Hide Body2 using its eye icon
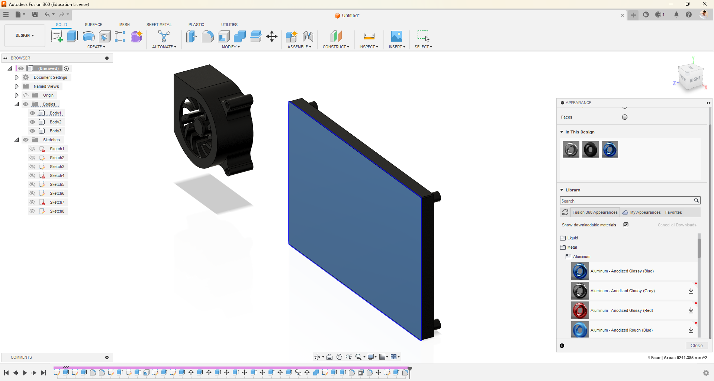Image resolution: width=714 pixels, height=381 pixels. coord(32,122)
